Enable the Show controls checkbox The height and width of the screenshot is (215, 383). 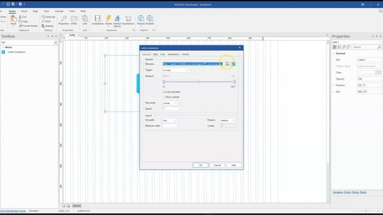[x=163, y=97]
